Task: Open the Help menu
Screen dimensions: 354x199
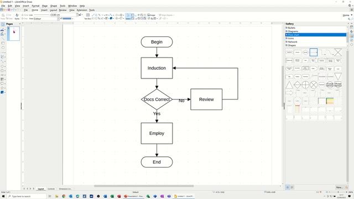Action: (x=82, y=6)
